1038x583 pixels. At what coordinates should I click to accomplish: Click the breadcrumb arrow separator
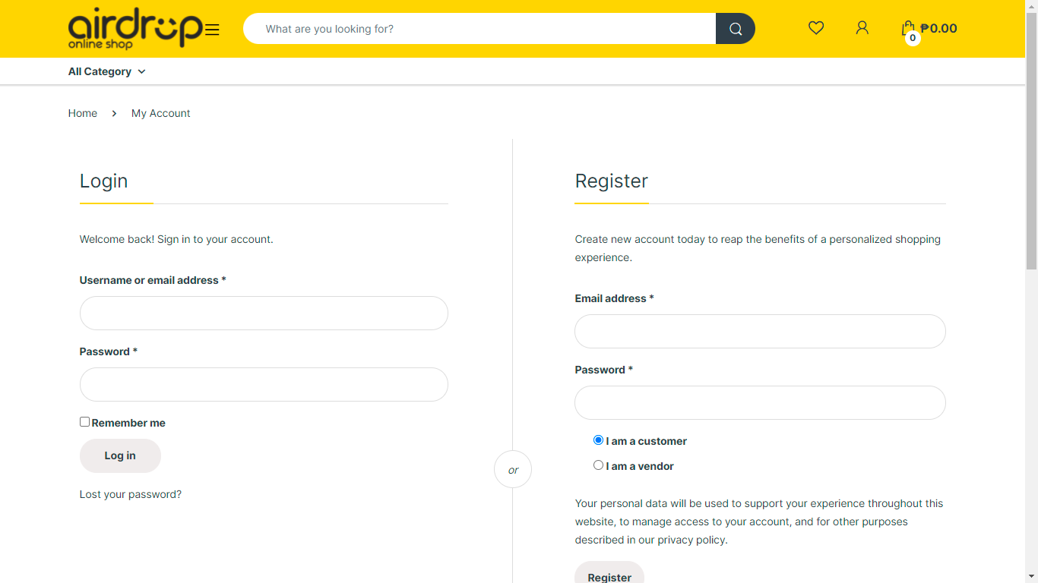click(x=114, y=113)
